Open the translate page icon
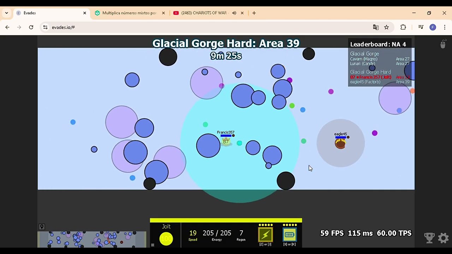452x254 pixels. (376, 27)
